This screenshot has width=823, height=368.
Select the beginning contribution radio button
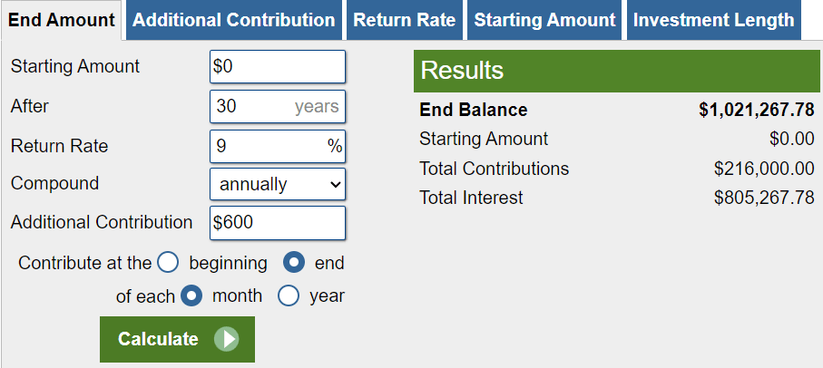tap(168, 263)
